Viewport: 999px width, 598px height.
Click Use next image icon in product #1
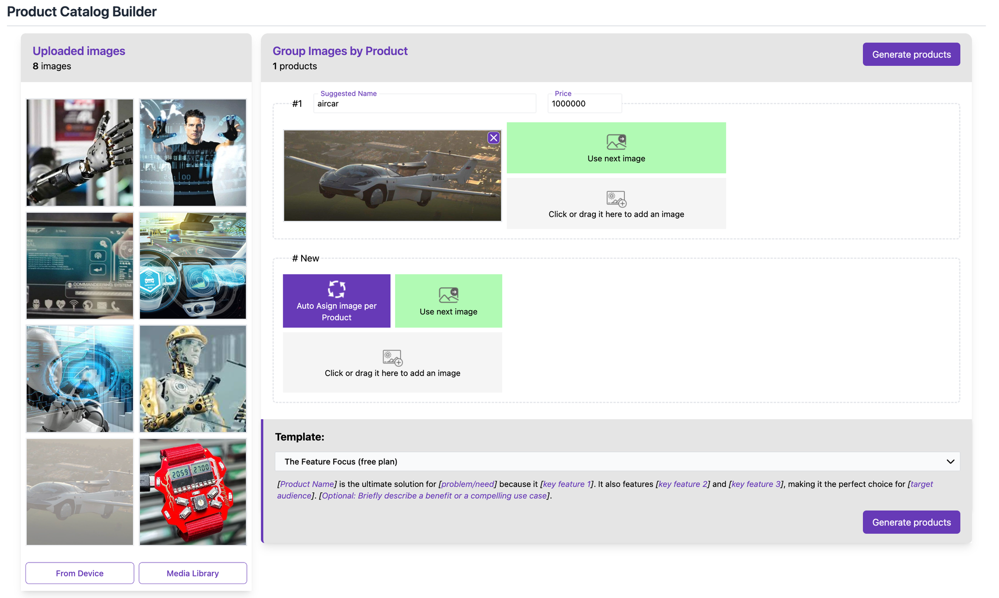616,142
